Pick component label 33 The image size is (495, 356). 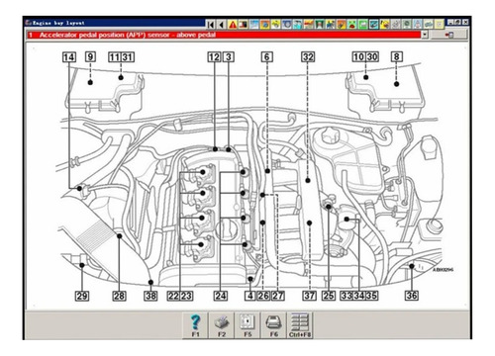point(346,296)
